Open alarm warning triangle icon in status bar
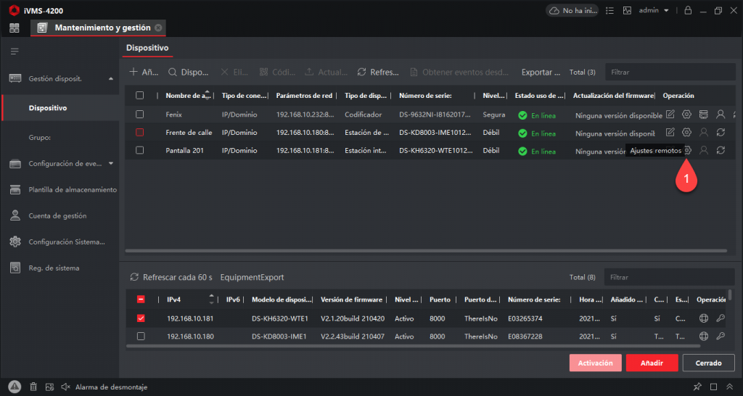This screenshot has width=743, height=396. tap(15, 387)
